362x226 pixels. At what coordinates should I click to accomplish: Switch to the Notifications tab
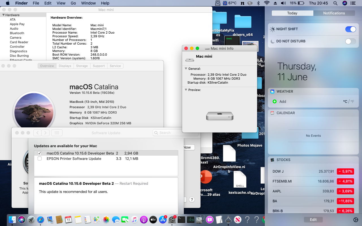[334, 13]
